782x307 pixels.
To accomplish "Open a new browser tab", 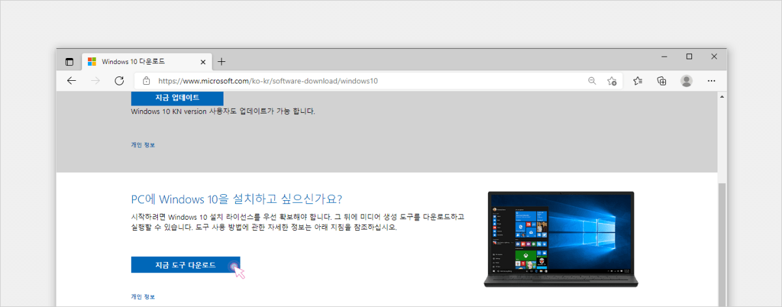I will click(222, 62).
